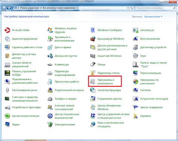This screenshot has height=141, width=178.
Task: Click the address bar refresh button
Action: [x=132, y=8]
